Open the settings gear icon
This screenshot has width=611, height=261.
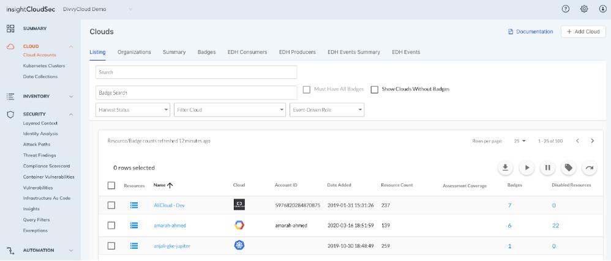[584, 9]
